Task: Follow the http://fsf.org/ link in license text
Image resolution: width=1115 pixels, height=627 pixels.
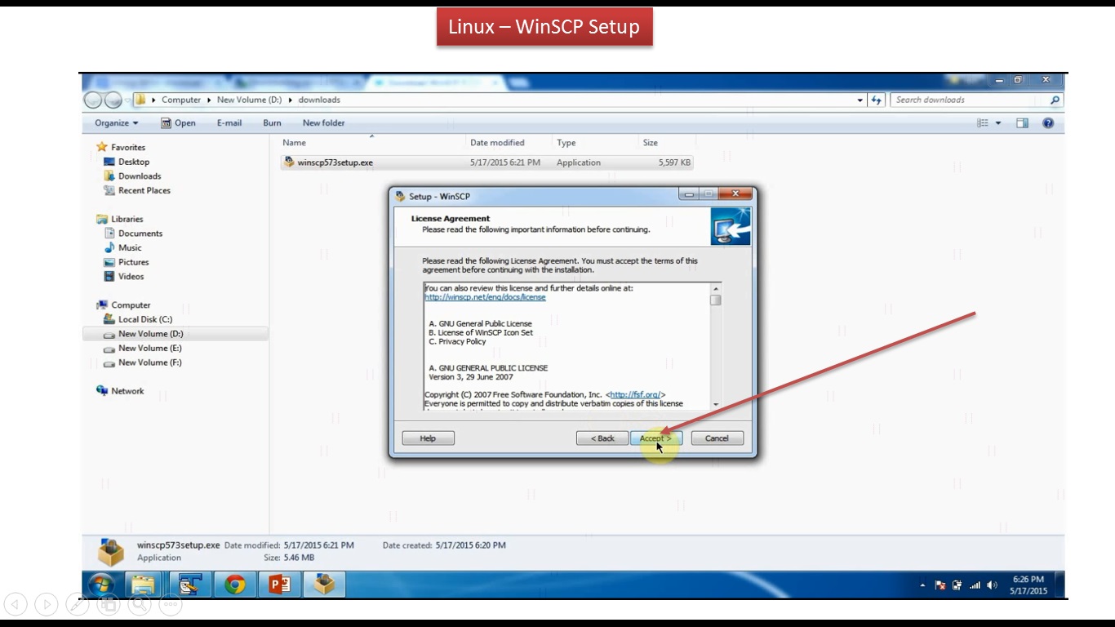Action: 635,395
